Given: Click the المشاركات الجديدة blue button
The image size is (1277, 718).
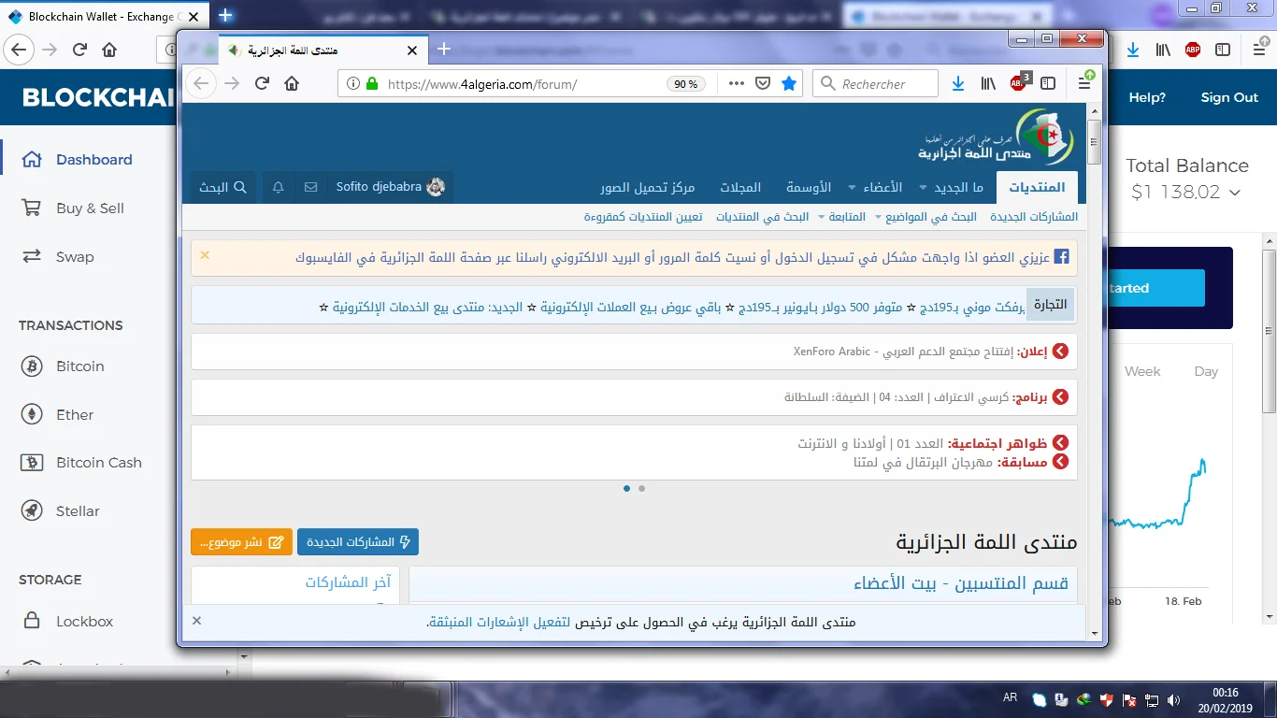Looking at the screenshot, I should pos(358,542).
